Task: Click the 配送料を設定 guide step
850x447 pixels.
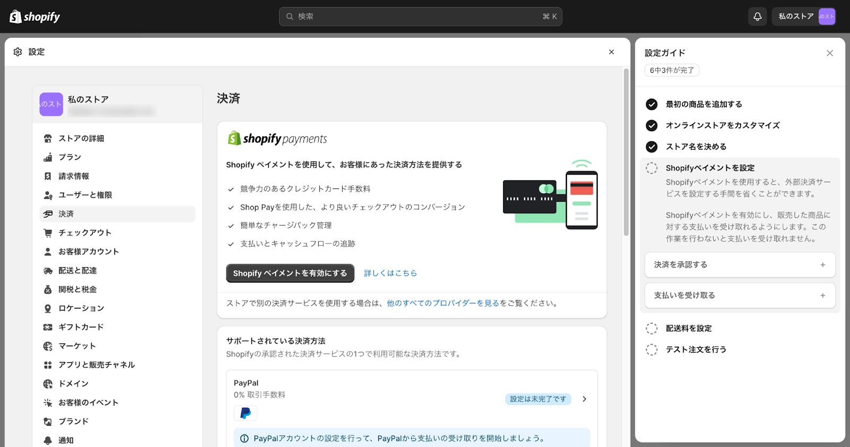Action: (x=688, y=329)
